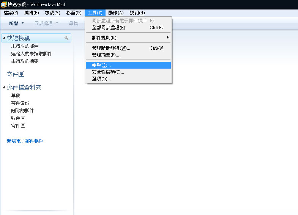298x215 pixels.
Task: Expand the 郵件規則(R) submenu arrow
Action: coord(168,38)
